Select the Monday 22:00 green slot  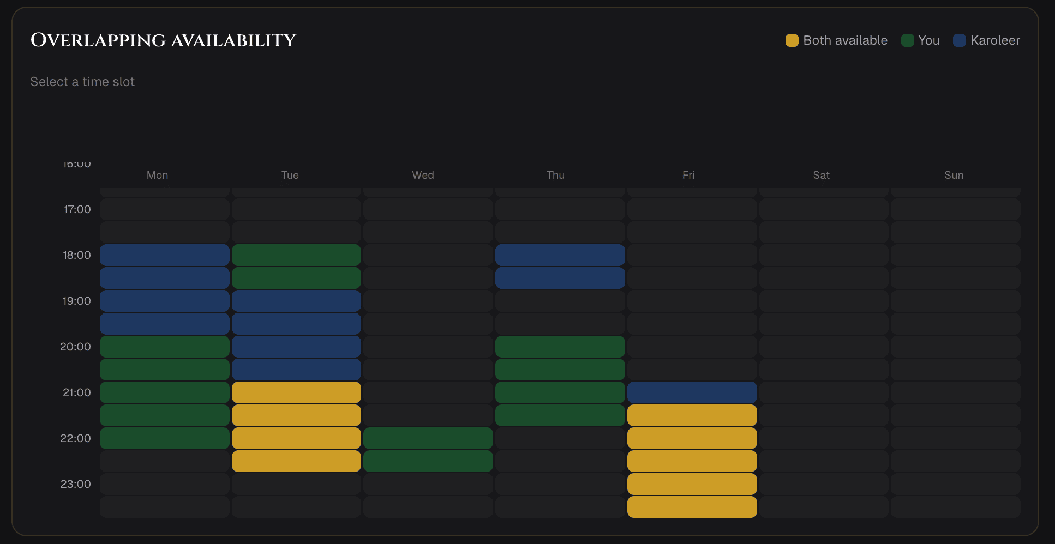coord(164,438)
